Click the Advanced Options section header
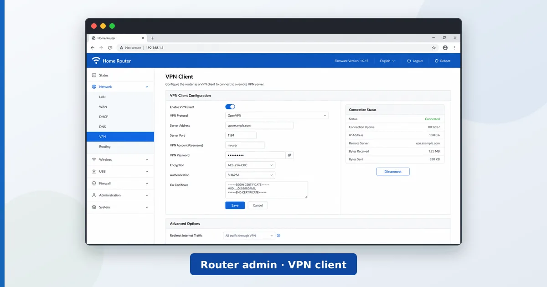The height and width of the screenshot is (287, 547). 308,224
